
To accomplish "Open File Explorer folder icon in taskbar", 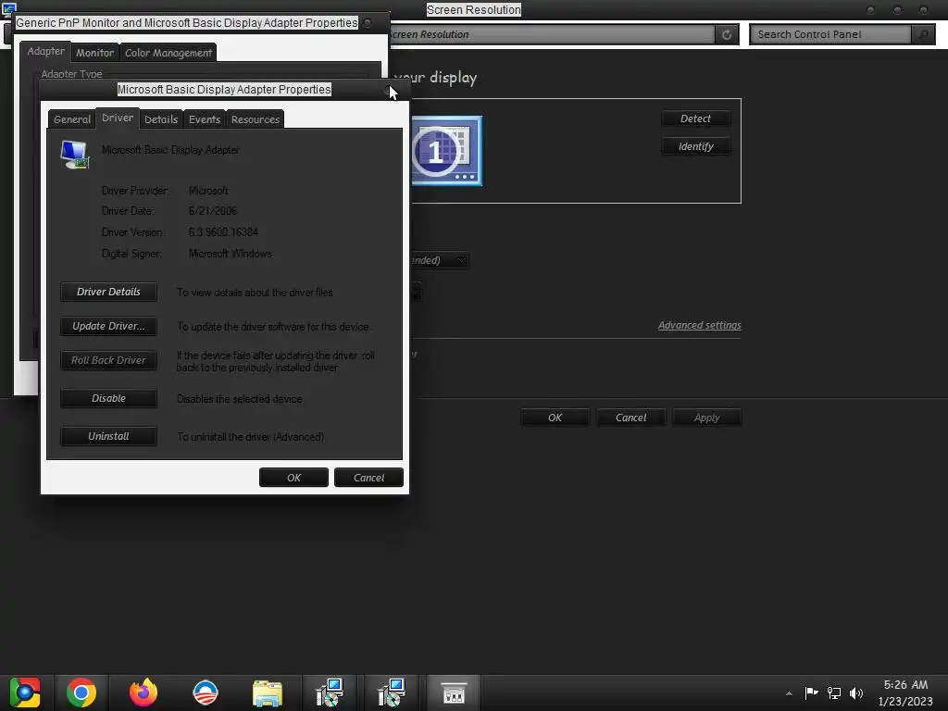I will click(268, 692).
